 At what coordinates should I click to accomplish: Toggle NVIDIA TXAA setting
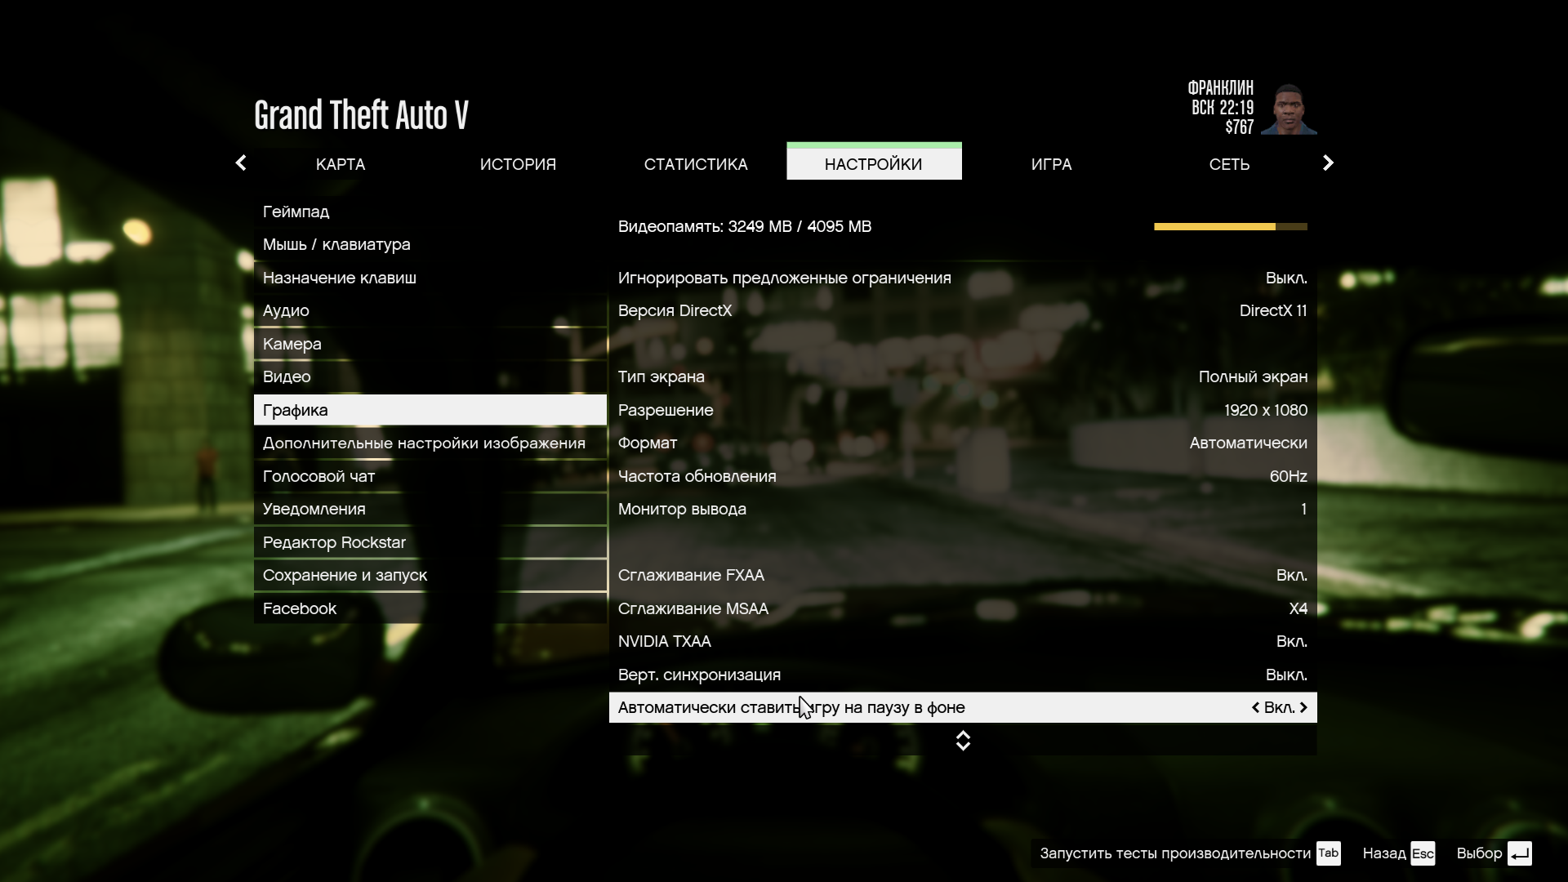963,641
